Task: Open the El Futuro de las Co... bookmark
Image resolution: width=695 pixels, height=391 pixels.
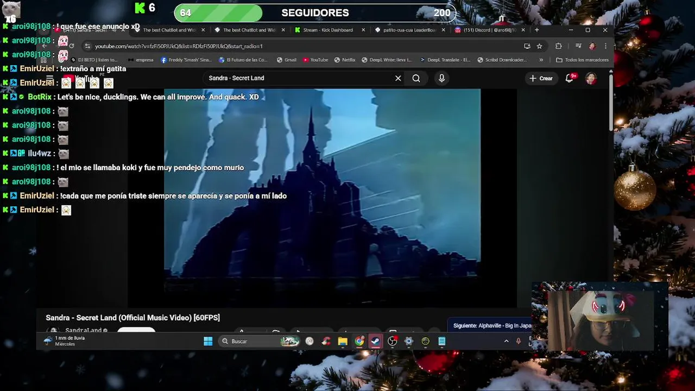Action: [x=243, y=60]
